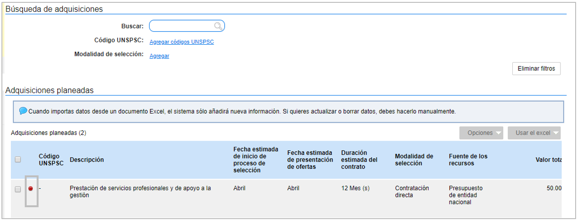Sort by the Descripción column header
This screenshot has width=578, height=221.
pyautogui.click(x=87, y=160)
